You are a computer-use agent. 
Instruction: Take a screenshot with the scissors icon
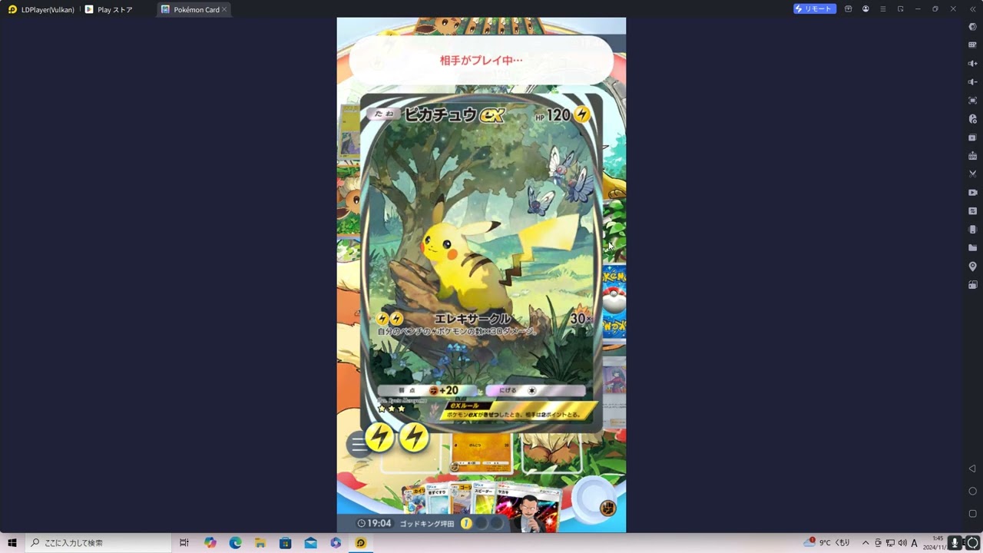[972, 174]
